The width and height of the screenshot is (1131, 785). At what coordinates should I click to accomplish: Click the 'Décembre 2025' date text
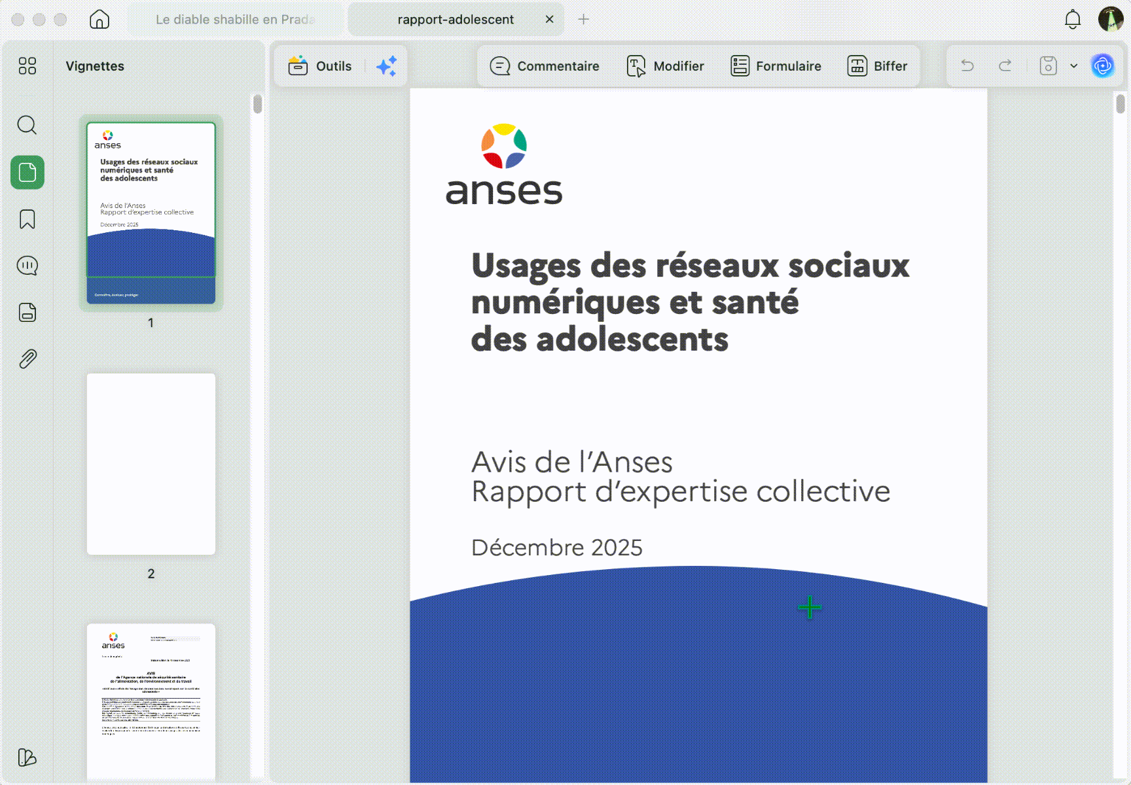557,548
